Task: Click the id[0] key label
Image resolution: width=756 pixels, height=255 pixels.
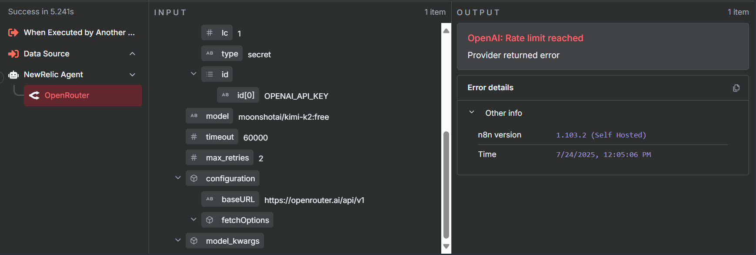Action: pos(246,95)
